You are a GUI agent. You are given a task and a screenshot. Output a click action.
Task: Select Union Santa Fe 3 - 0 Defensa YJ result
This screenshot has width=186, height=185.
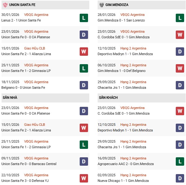tap(25, 181)
